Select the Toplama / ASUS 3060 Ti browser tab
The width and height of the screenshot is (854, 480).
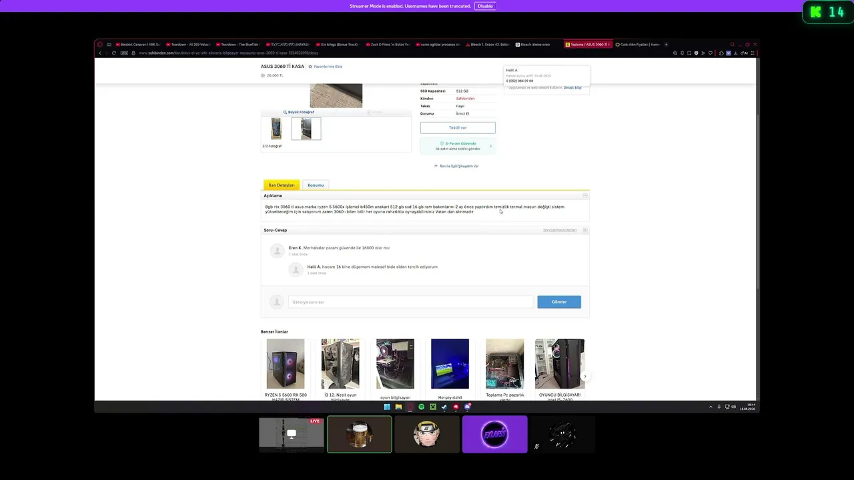tap(587, 45)
